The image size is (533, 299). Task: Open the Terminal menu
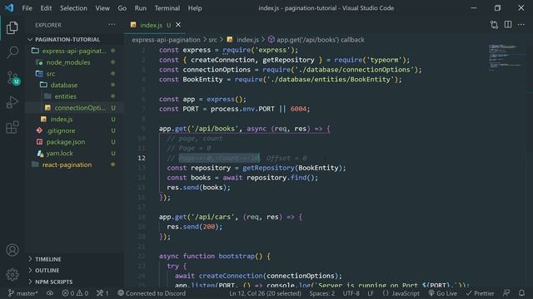pyautogui.click(x=167, y=7)
